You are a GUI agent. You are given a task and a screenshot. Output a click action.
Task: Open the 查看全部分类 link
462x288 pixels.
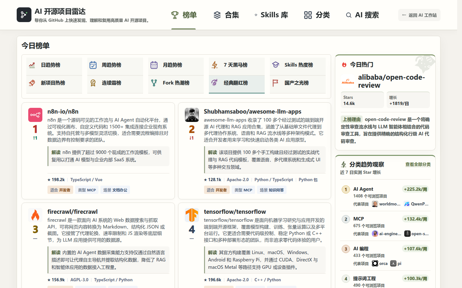(x=418, y=164)
